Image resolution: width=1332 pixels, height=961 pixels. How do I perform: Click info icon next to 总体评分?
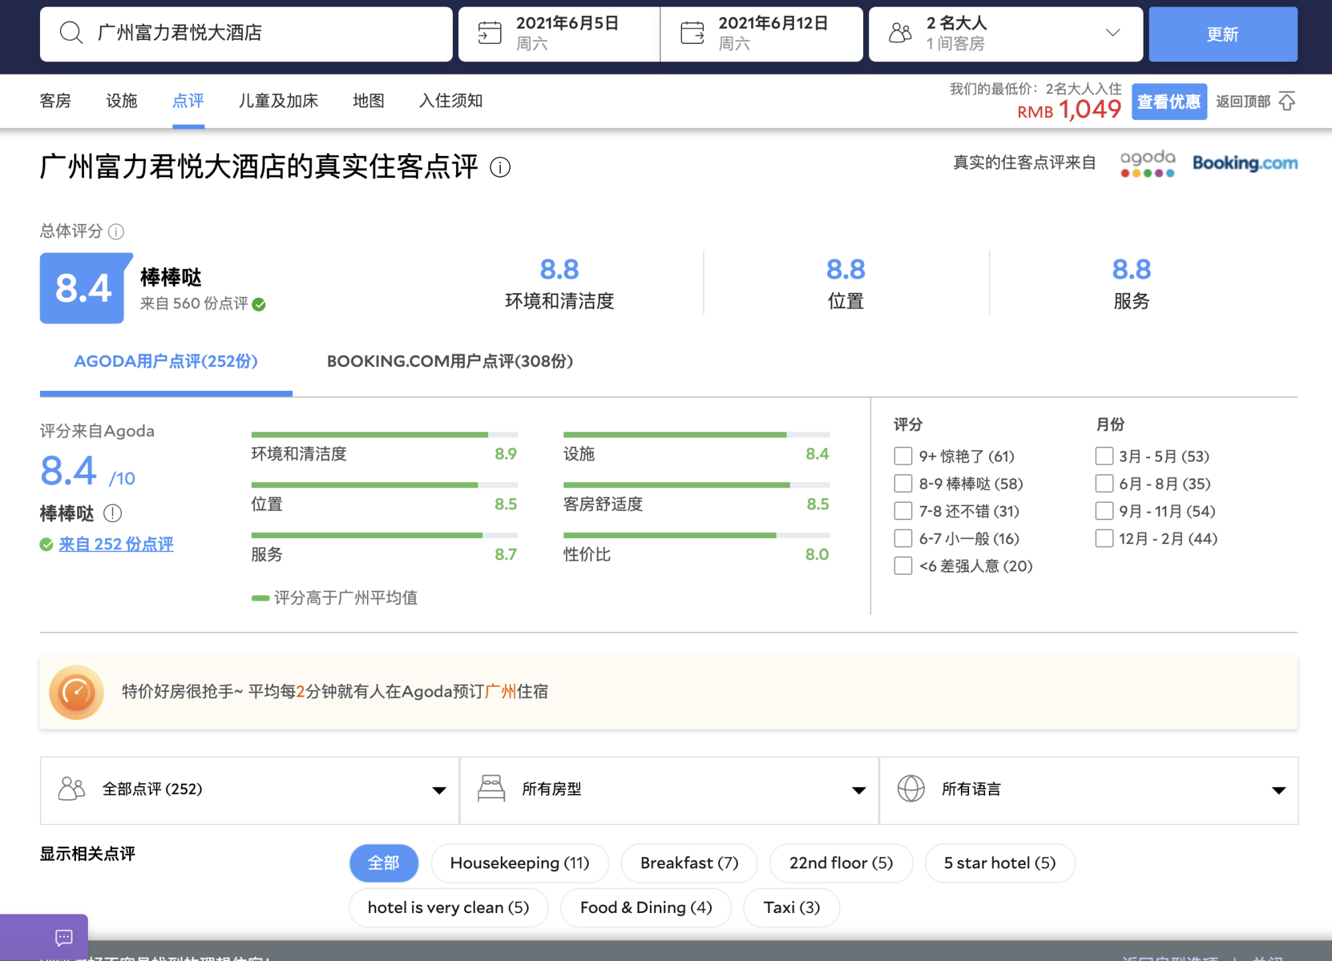116,232
